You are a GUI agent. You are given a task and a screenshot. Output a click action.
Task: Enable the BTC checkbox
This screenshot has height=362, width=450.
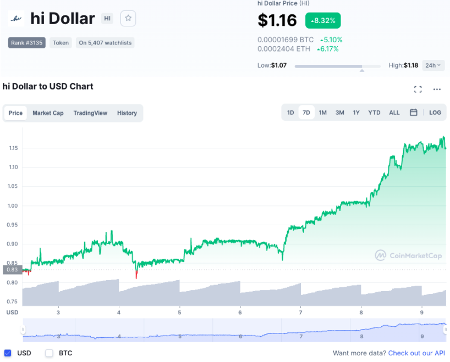coord(49,353)
